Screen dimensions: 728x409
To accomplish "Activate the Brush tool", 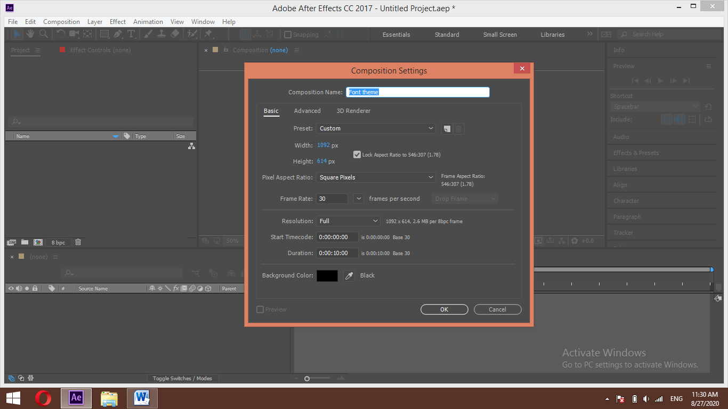I will (148, 34).
